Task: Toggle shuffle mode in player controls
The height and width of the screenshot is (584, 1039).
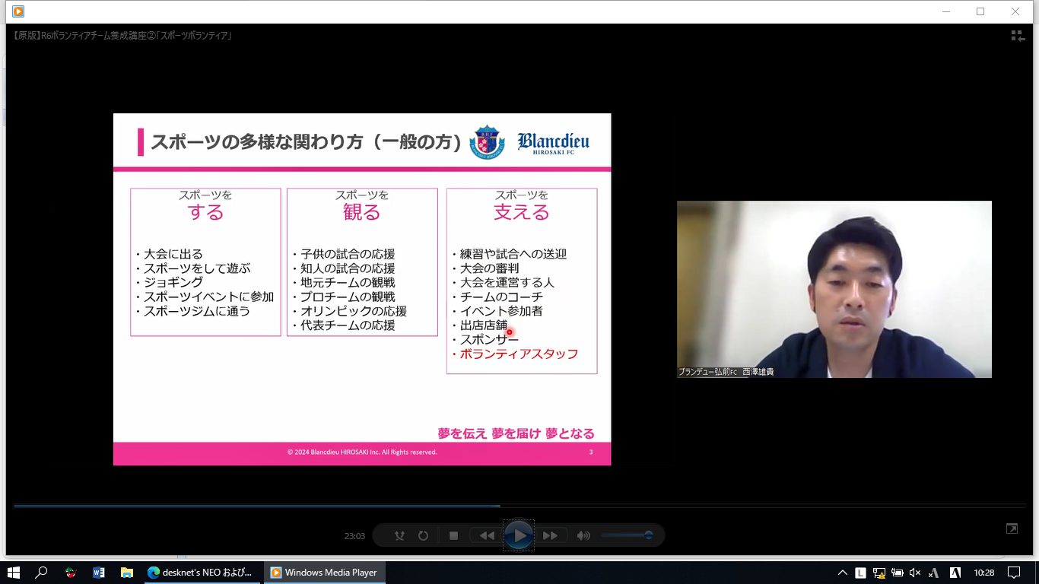Action: [x=399, y=535]
